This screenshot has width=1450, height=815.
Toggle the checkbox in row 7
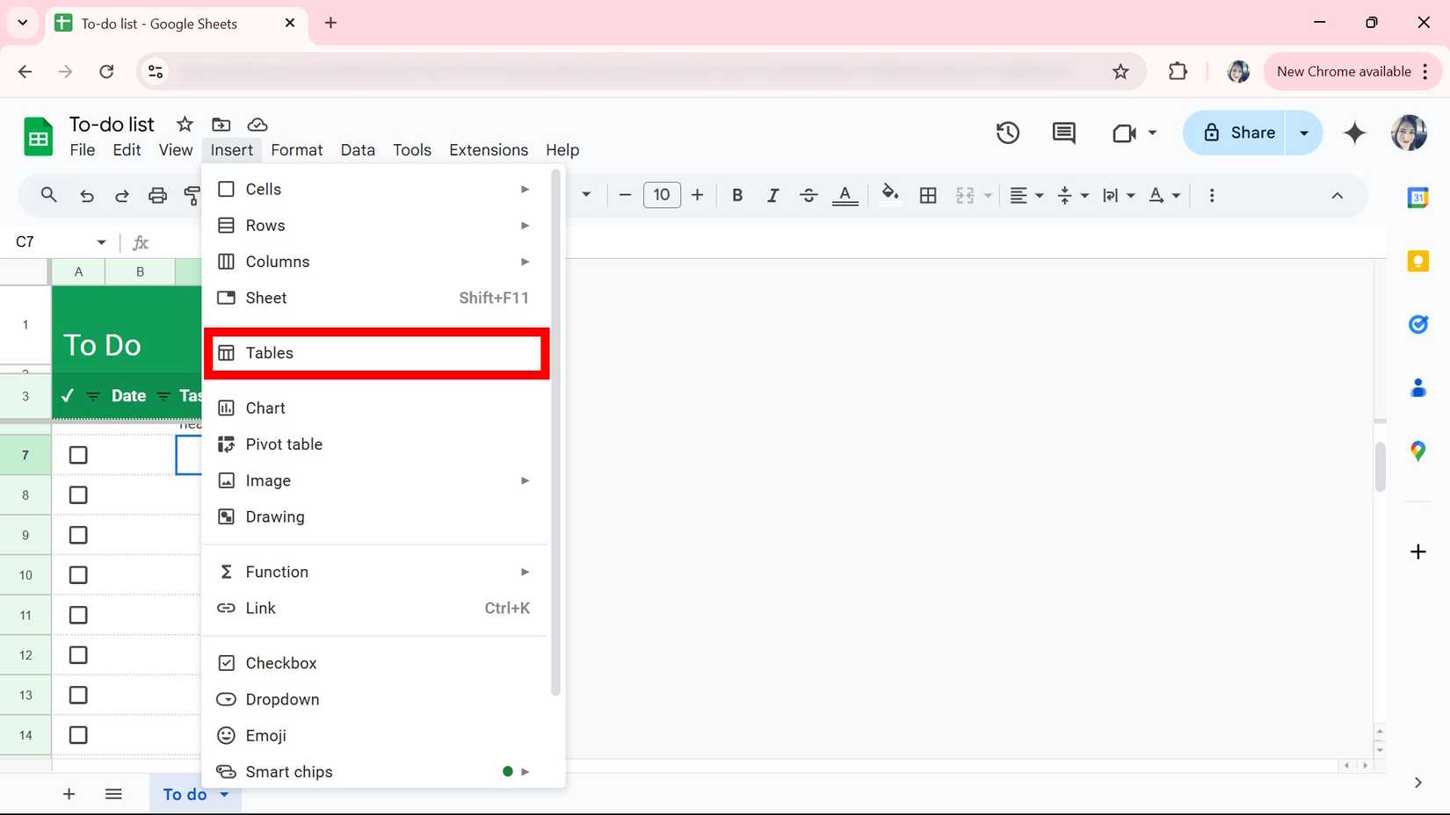tap(78, 455)
